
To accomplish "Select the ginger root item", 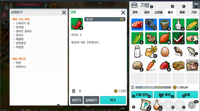I will pyautogui.click(x=151, y=38).
